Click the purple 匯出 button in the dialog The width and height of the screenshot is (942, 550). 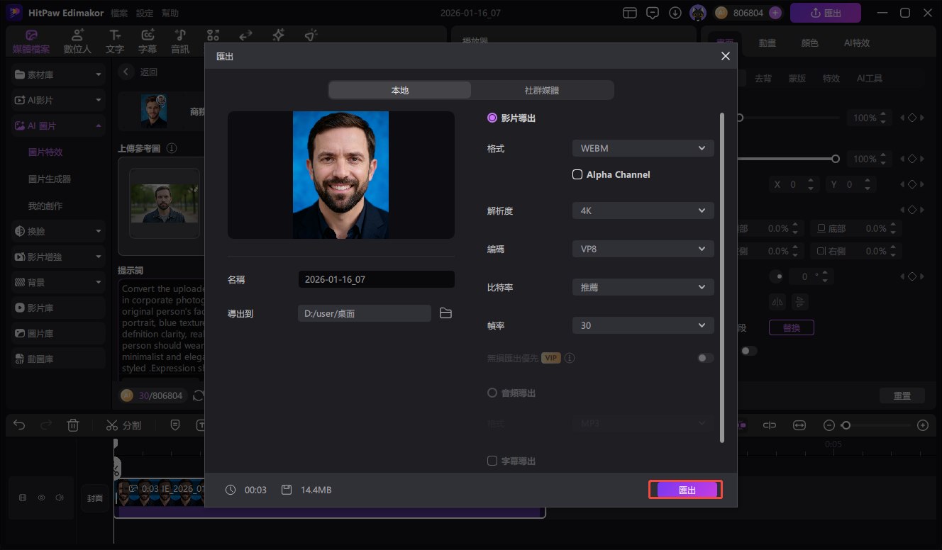coord(686,490)
